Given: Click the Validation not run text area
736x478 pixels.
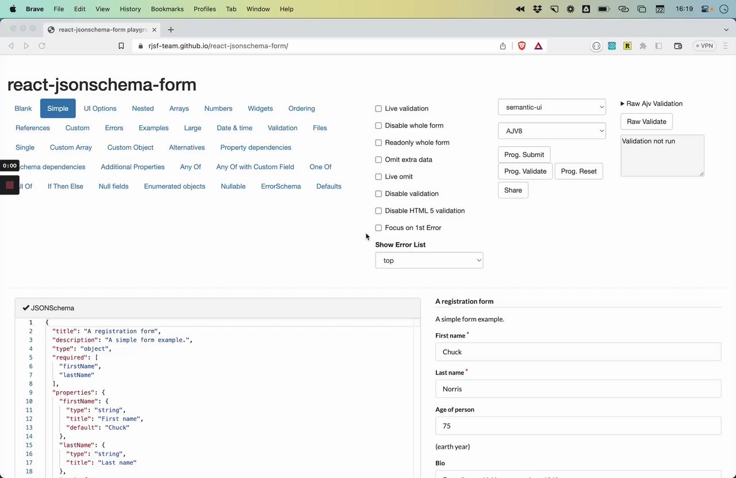Looking at the screenshot, I should click(x=662, y=155).
